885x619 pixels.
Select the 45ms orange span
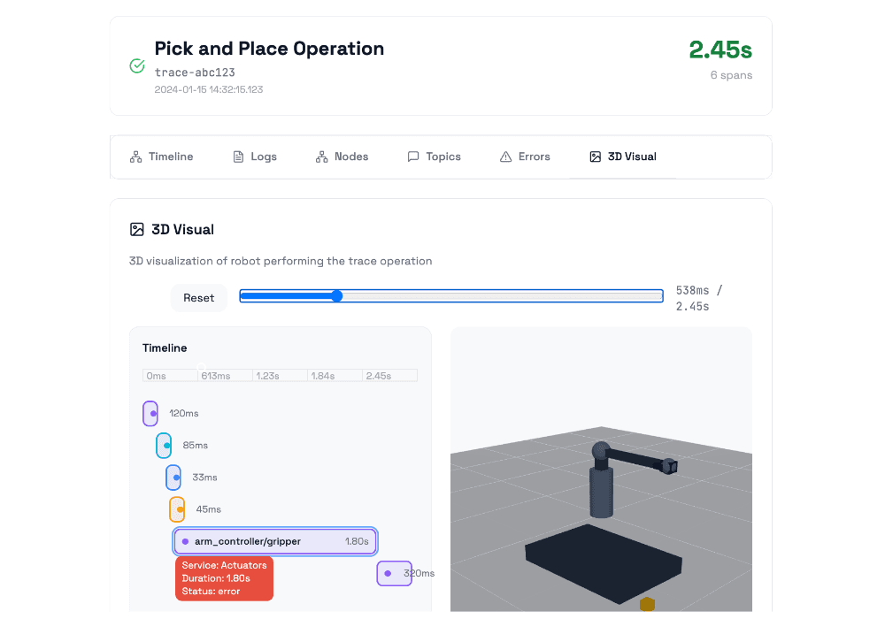point(178,509)
